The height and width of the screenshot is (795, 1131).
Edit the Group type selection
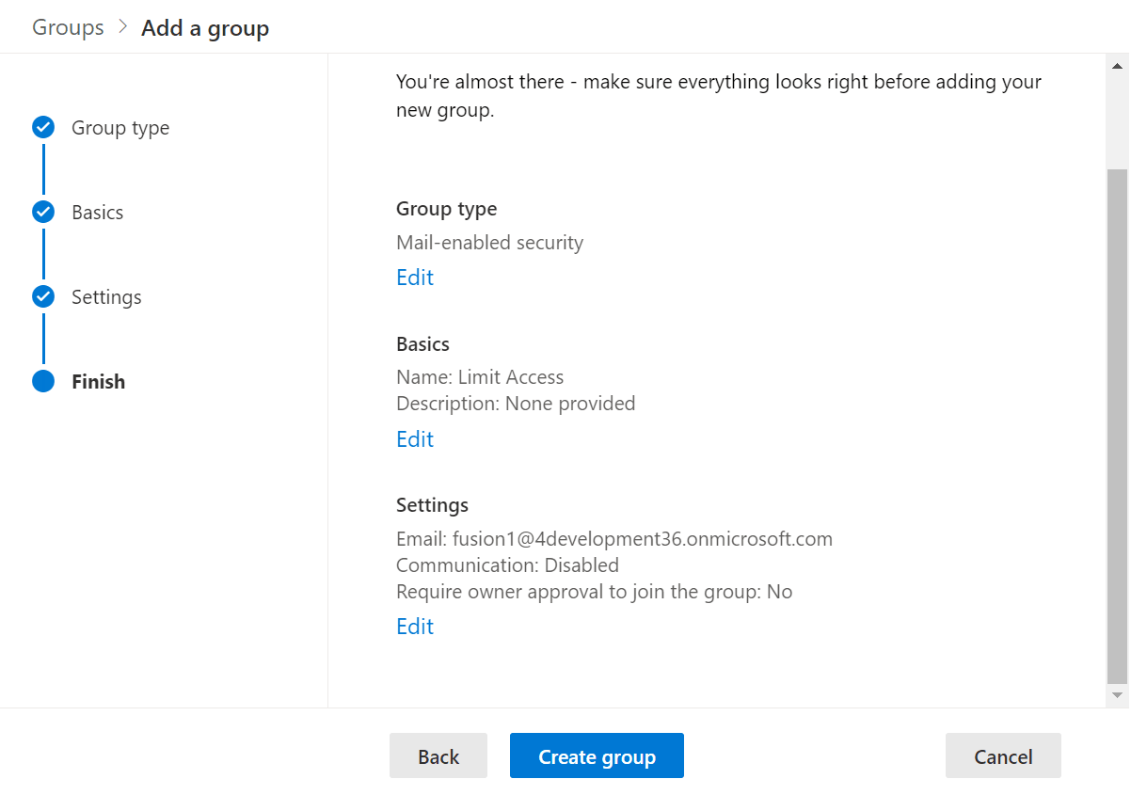tap(415, 277)
